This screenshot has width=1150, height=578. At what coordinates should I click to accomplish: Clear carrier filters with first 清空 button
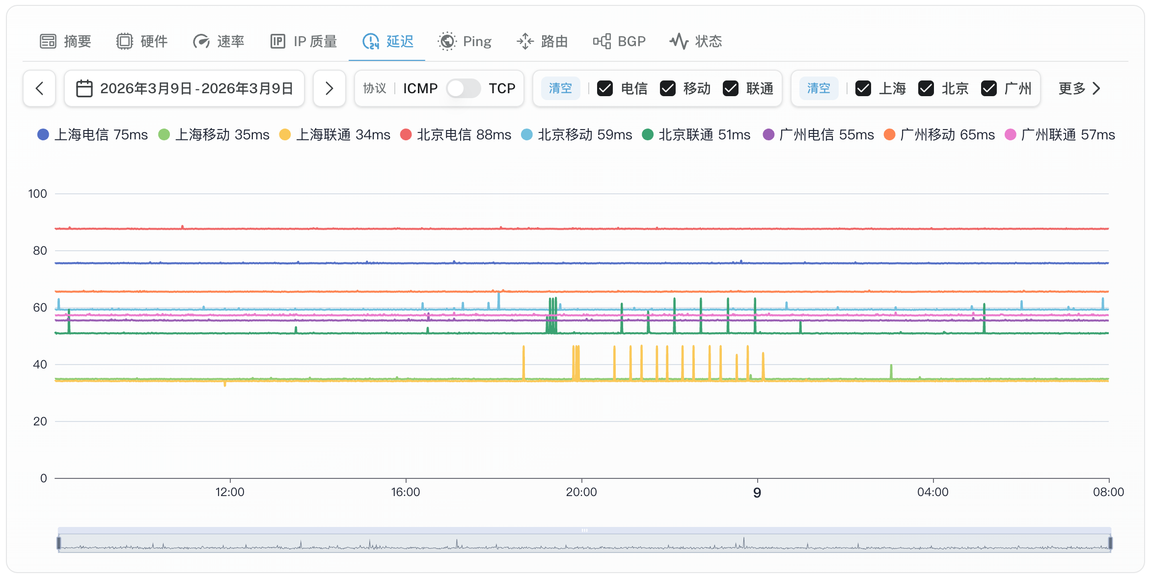[x=560, y=88]
